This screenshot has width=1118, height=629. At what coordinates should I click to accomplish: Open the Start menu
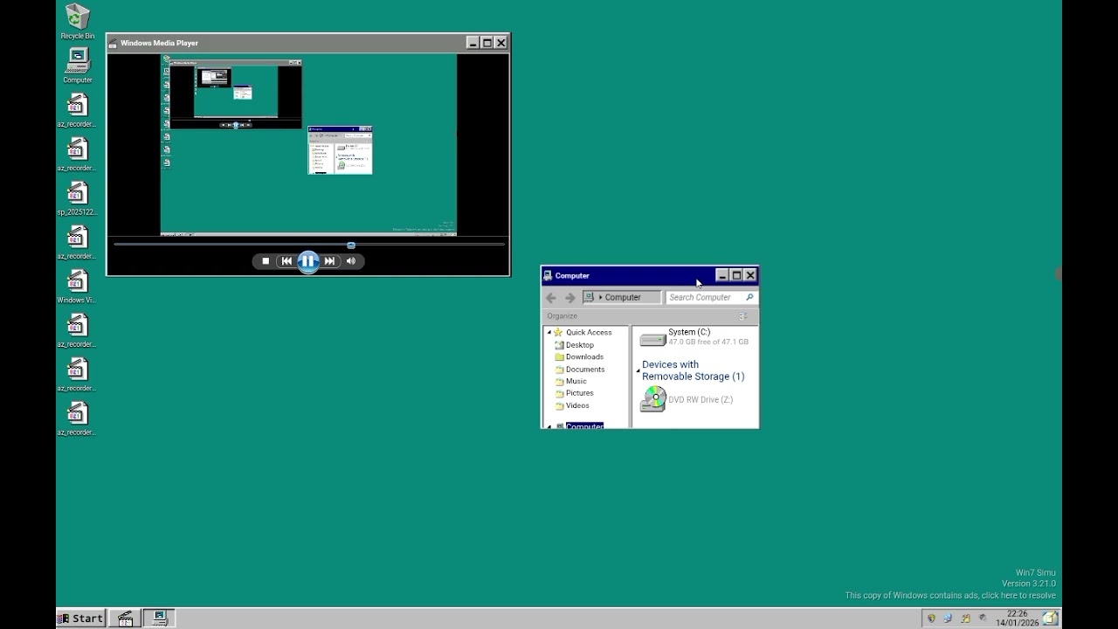(80, 619)
